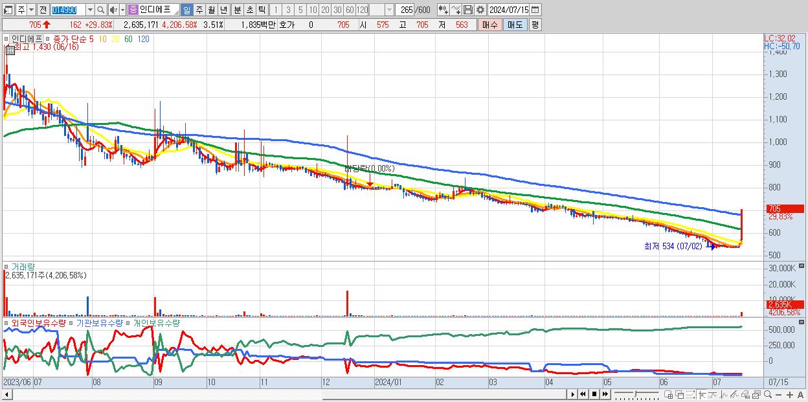Click the search magnifier next to stock code
This screenshot has width=808, height=402.
point(101,10)
